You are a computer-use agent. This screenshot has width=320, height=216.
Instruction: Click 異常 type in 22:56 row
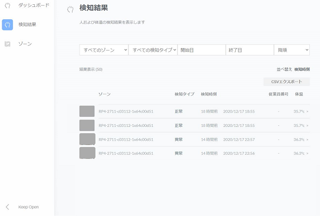pyautogui.click(x=179, y=153)
